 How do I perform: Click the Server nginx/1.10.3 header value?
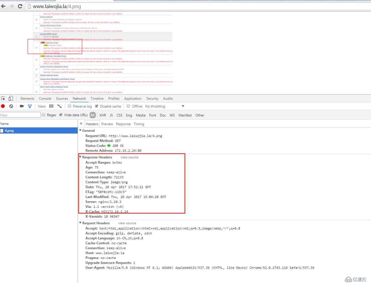[110, 202]
